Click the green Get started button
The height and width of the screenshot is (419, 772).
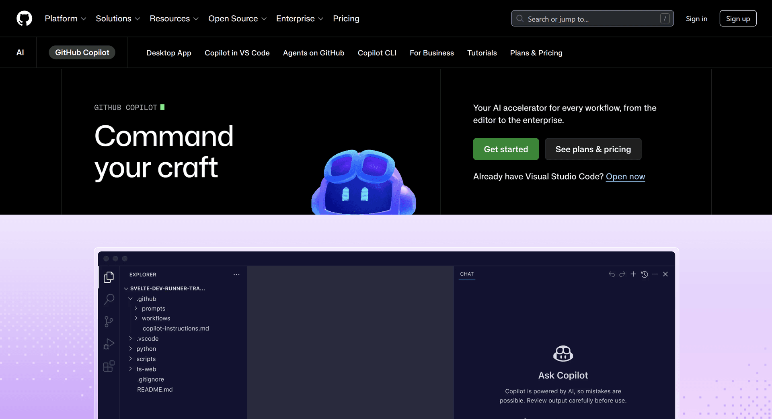click(506, 149)
